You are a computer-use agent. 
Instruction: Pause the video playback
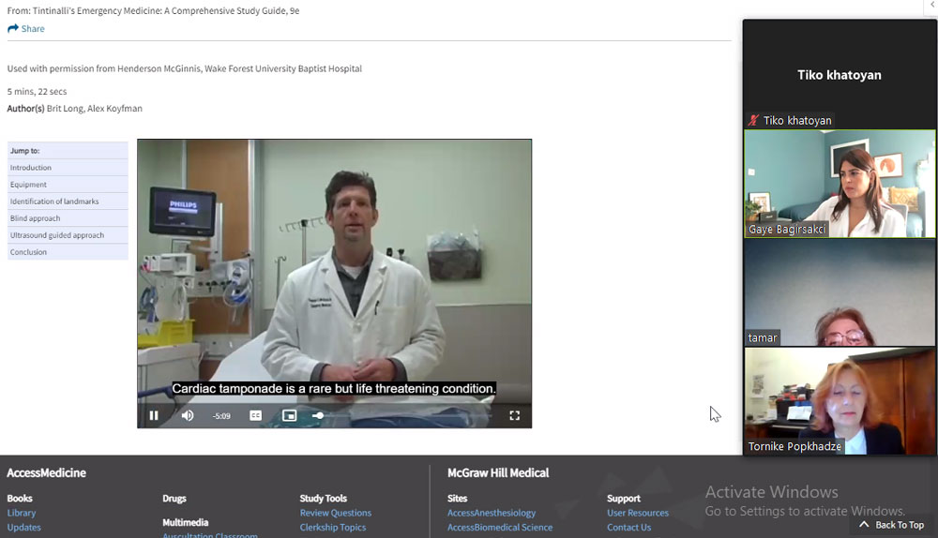pos(154,415)
